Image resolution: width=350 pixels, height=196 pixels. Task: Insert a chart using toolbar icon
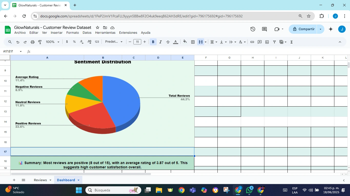(x=267, y=42)
